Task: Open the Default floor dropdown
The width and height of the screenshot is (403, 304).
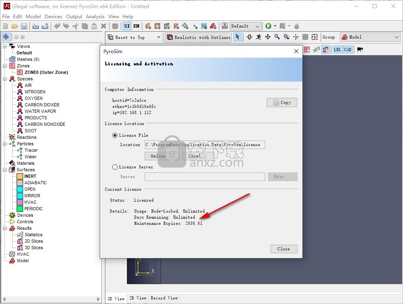Action: 245,26
